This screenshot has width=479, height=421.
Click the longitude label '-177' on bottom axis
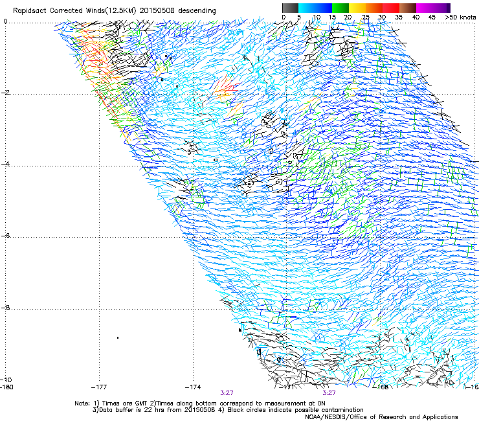(x=99, y=387)
